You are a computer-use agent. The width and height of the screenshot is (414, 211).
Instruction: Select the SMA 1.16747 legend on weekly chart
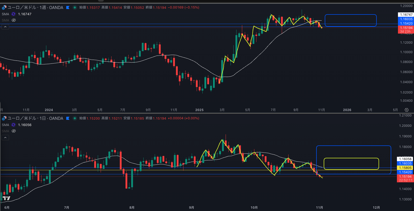25,14
